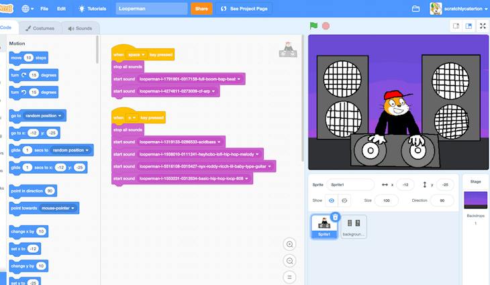This screenshot has width=490, height=285.
Task: Switch to large stage layout
Action: (x=469, y=26)
